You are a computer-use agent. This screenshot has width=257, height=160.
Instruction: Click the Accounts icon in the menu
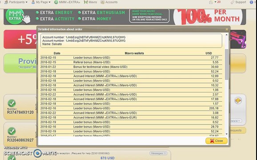point(103,2)
